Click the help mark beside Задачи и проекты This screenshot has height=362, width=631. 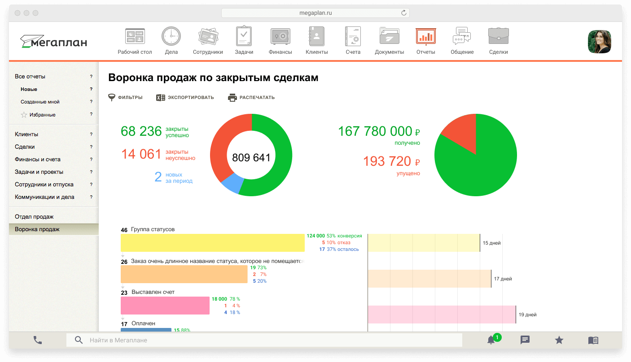(91, 172)
